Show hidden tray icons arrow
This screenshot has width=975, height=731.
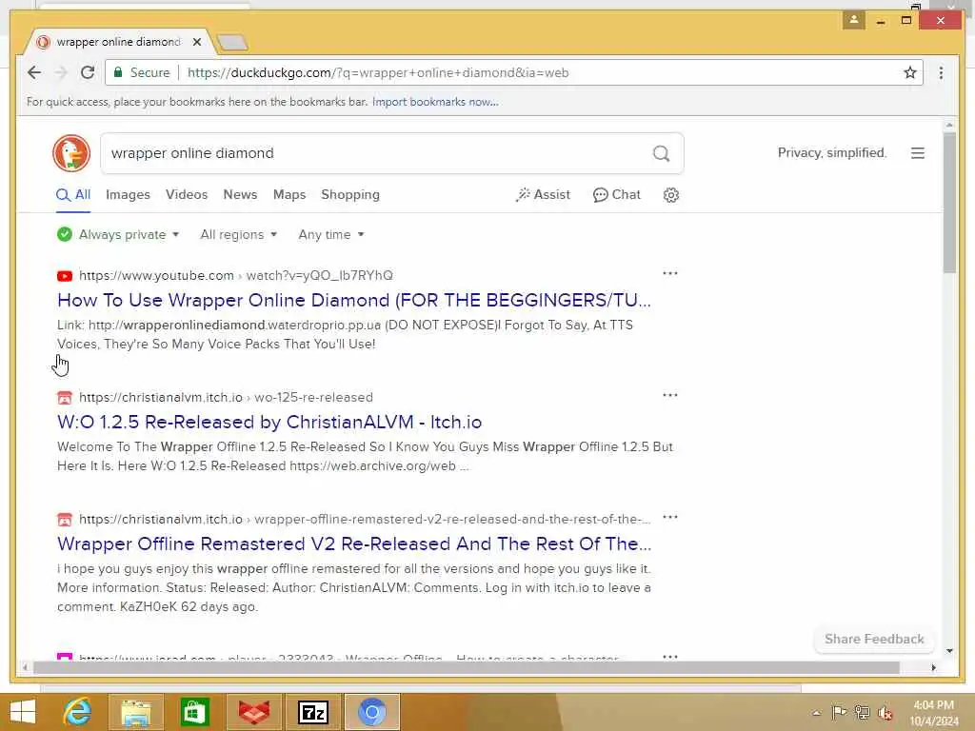click(x=816, y=712)
